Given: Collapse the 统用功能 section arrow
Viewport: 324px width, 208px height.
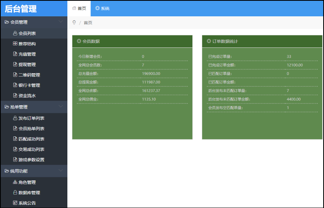Looking at the screenshot, I should pyautogui.click(x=60, y=171).
